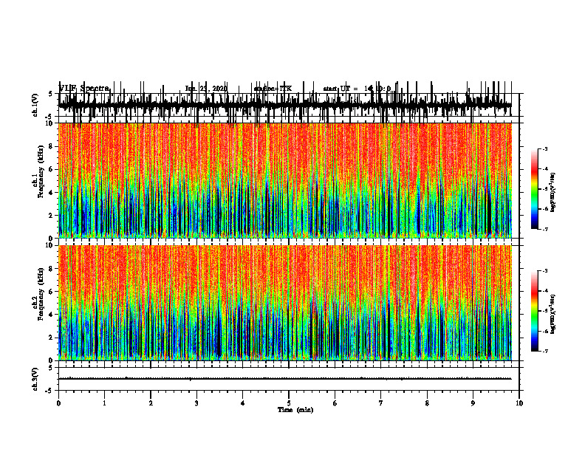Click time axis tick label '5'

[x=289, y=403]
